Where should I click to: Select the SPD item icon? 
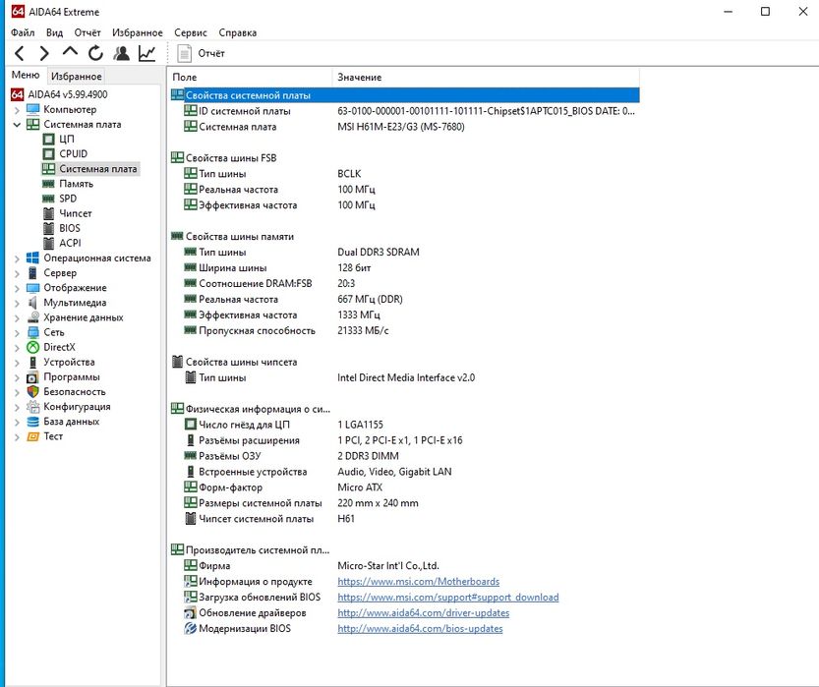48,199
